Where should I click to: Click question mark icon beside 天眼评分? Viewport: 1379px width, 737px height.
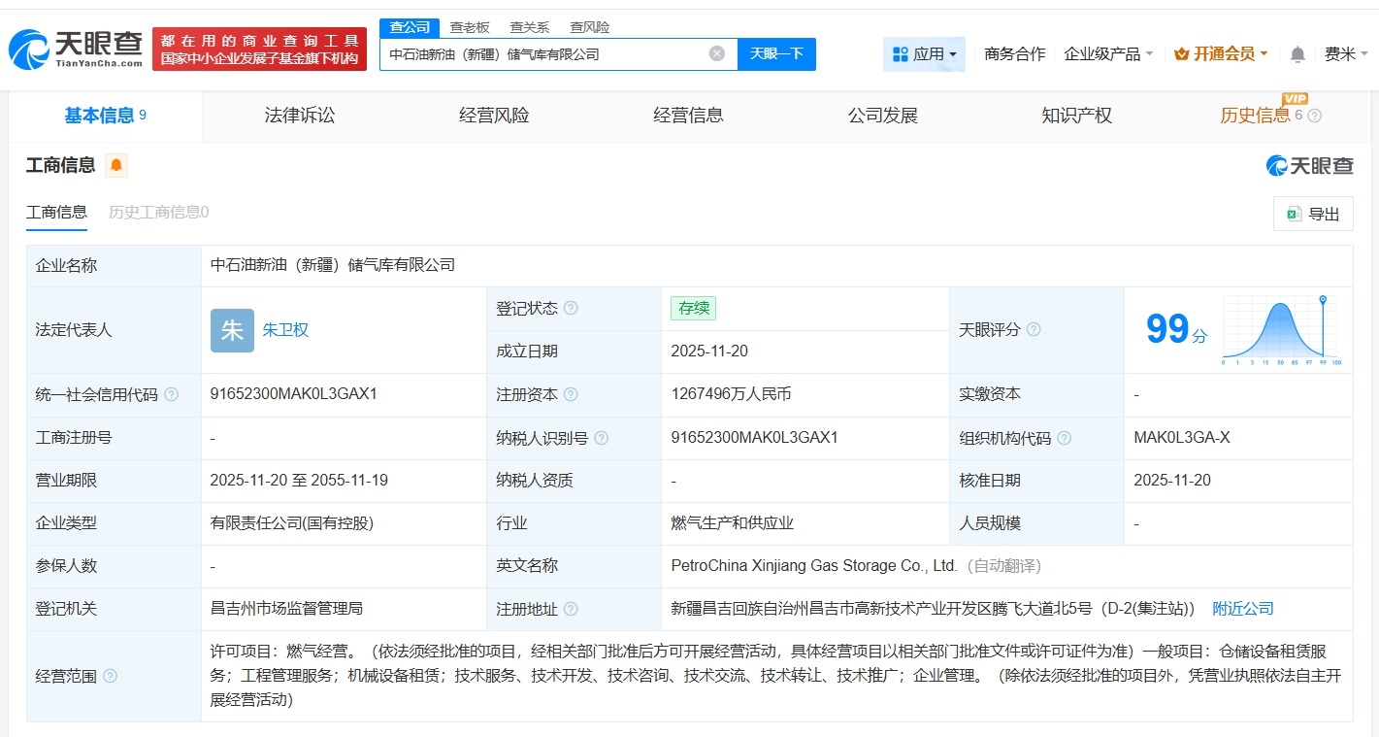point(1034,330)
